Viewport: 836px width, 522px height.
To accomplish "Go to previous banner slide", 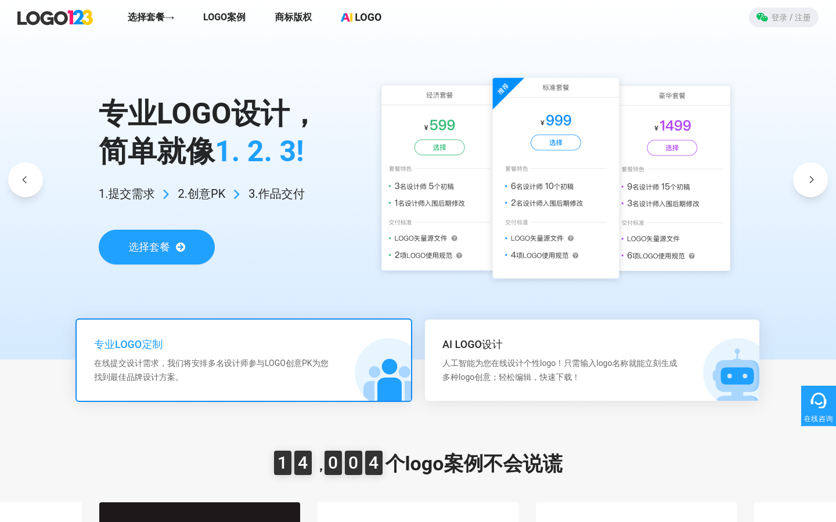I will pos(26,180).
